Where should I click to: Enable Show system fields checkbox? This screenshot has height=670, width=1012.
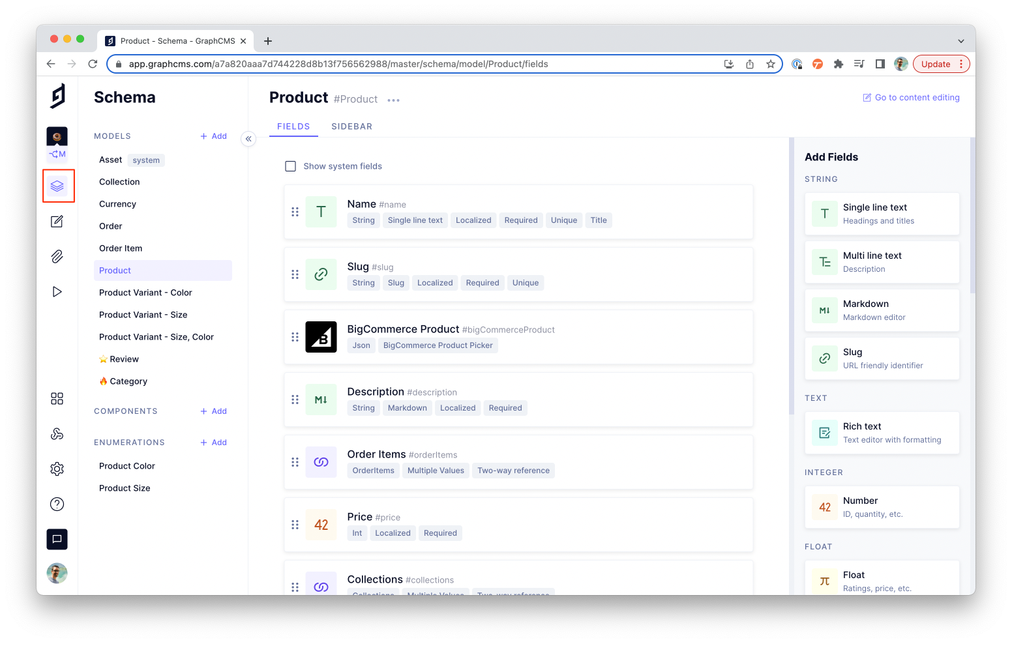pos(291,166)
